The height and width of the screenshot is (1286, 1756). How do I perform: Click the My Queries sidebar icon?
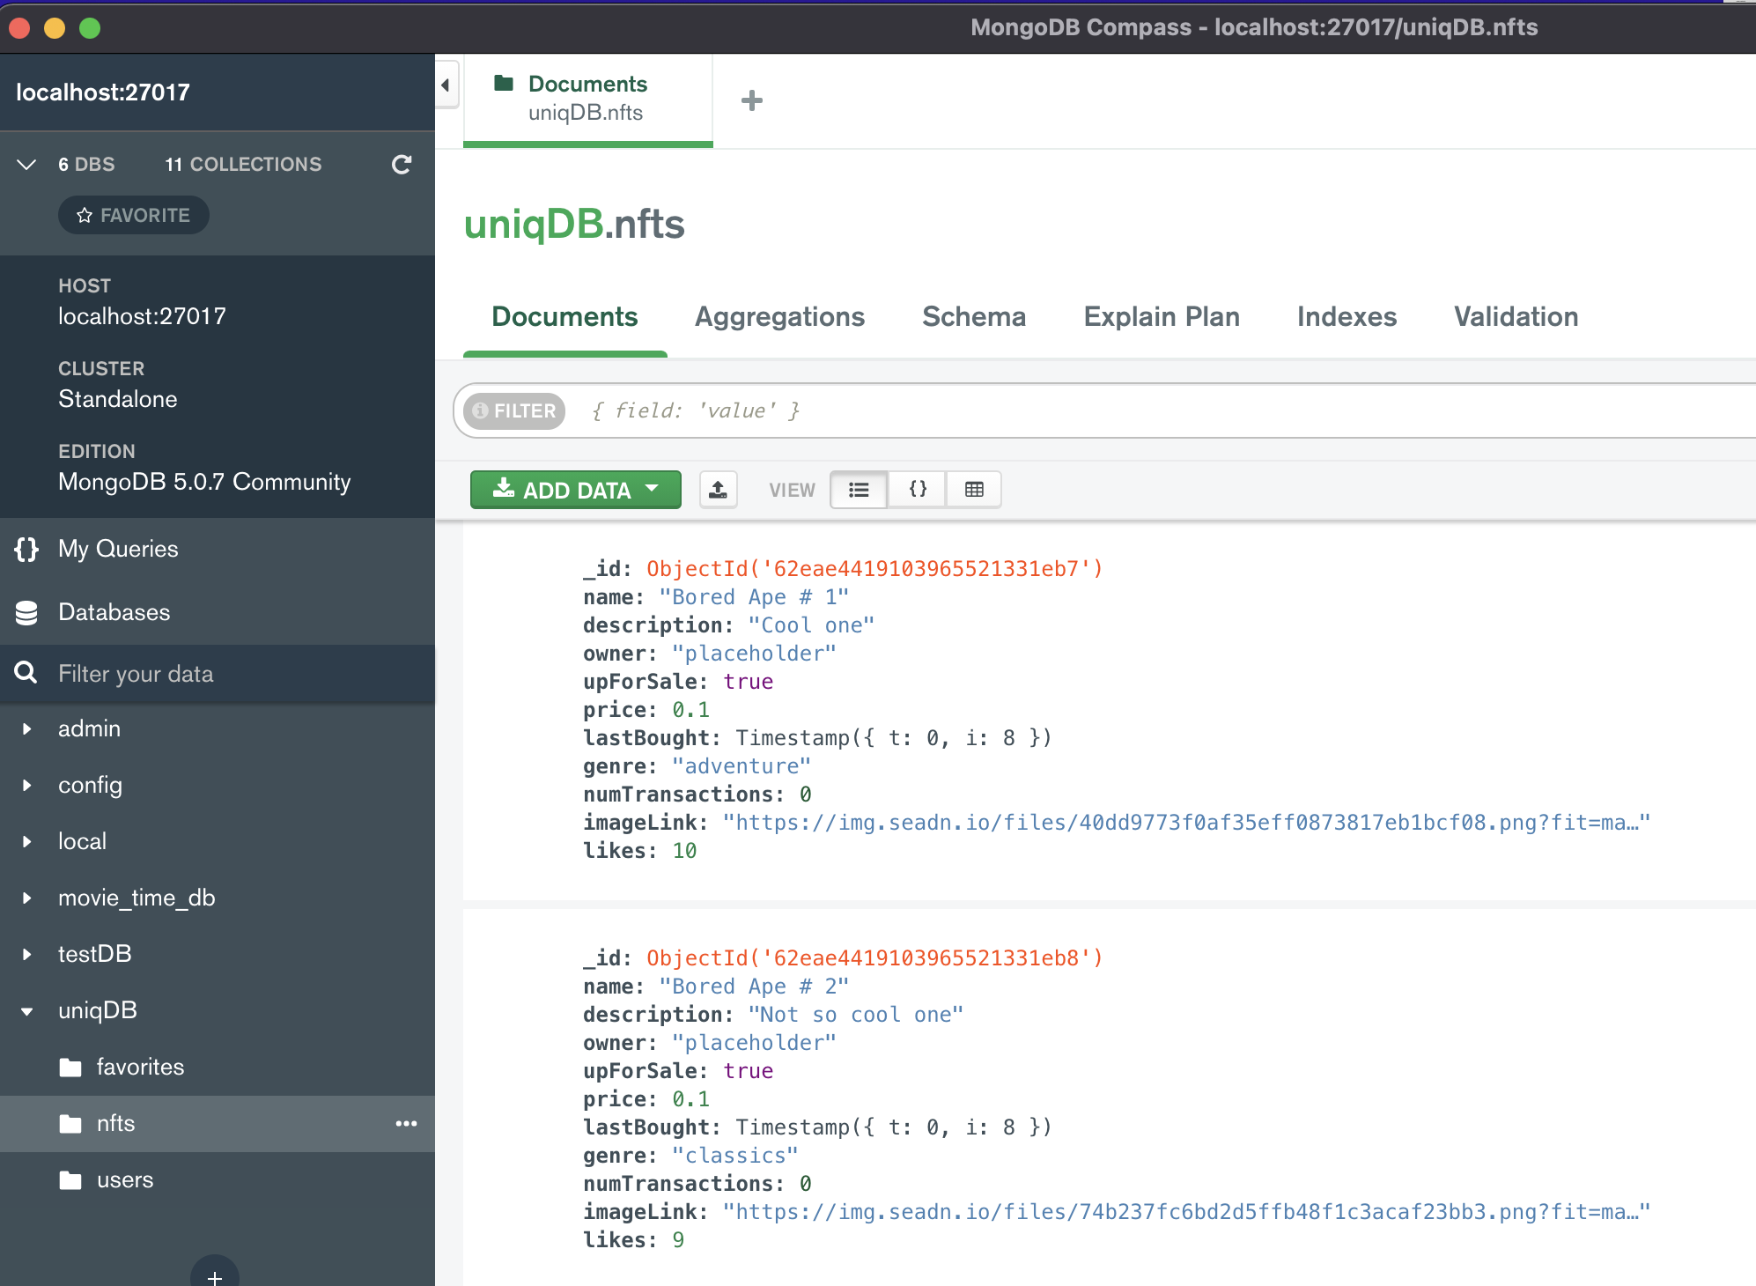coord(26,550)
